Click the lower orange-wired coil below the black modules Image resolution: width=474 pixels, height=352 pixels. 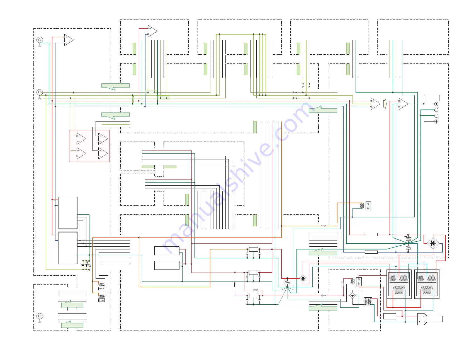(102, 296)
